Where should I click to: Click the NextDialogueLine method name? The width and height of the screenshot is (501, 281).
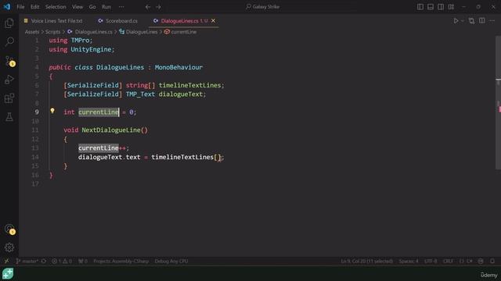[111, 130]
